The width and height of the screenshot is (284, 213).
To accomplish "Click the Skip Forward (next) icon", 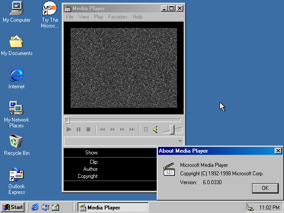I will [x=132, y=129].
